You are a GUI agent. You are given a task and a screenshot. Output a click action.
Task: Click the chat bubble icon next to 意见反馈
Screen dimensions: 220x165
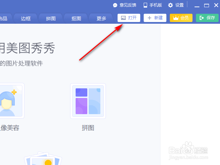pos(115,5)
